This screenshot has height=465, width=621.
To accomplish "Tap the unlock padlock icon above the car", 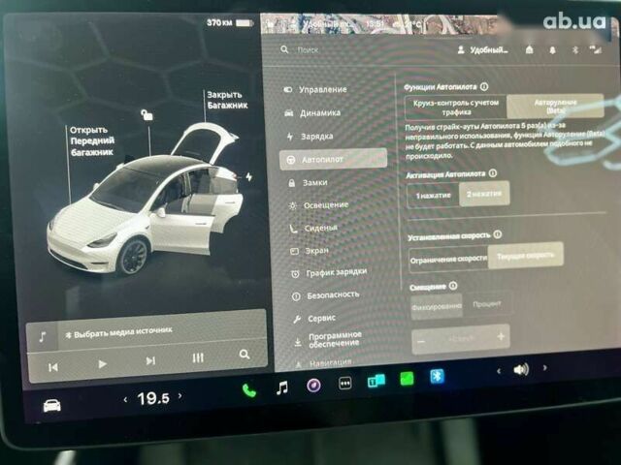I will click(x=147, y=115).
